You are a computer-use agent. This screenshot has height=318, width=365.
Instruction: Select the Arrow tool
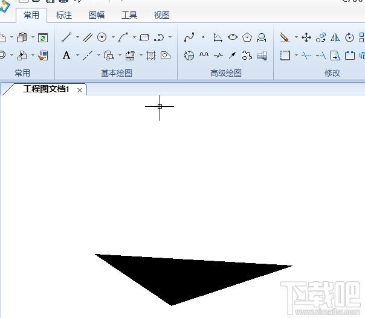[x=232, y=56]
